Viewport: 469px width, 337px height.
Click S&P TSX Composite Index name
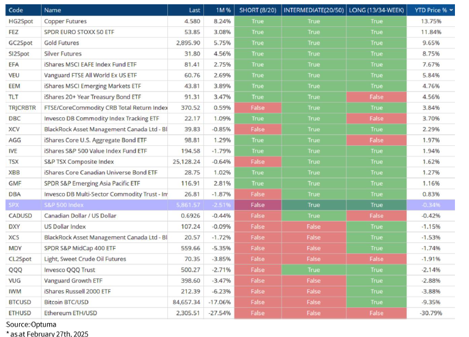tap(79, 161)
